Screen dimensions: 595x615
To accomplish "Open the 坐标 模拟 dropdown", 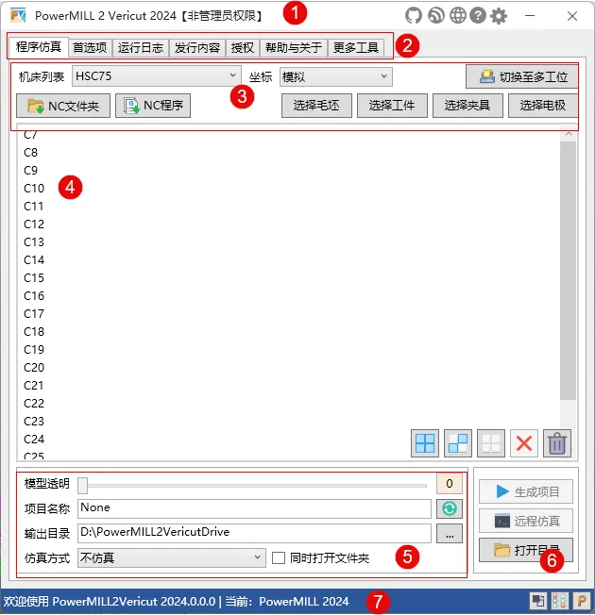I will (336, 76).
